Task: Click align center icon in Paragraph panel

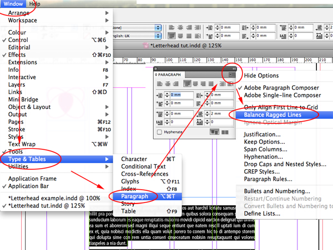Action: click(168, 84)
